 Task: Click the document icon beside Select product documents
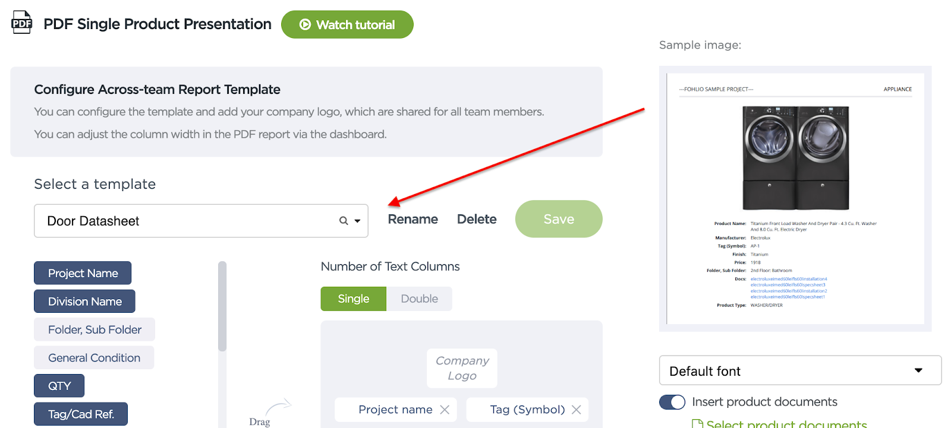pyautogui.click(x=697, y=424)
